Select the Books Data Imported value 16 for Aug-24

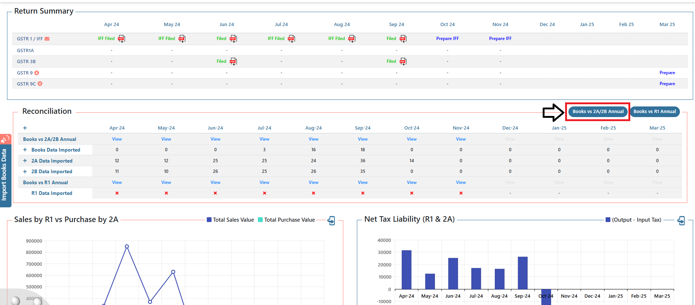coord(313,150)
